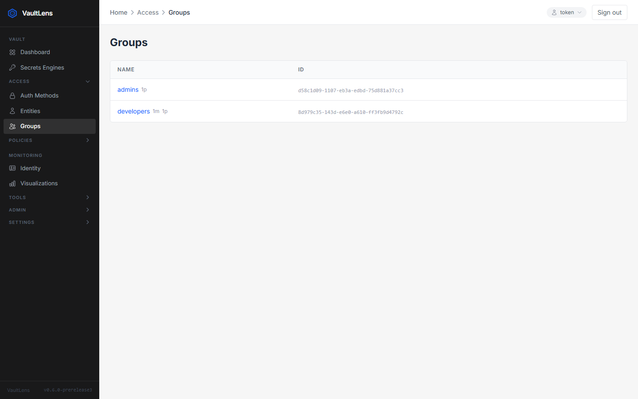The image size is (638, 399).
Task: Click the Entities person icon
Action: [12, 111]
